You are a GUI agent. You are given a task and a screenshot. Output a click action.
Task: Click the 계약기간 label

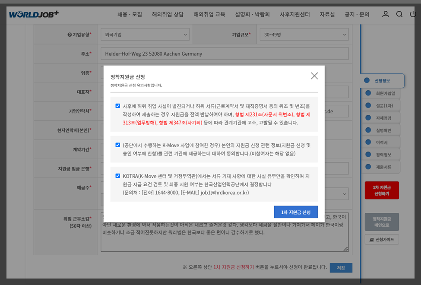82,149
